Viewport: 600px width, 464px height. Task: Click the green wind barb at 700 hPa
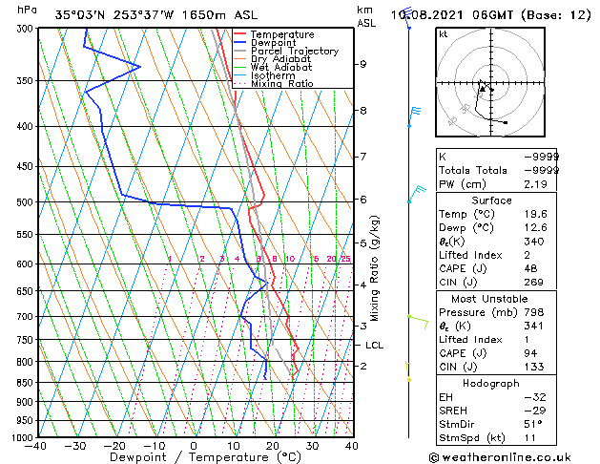(x=418, y=322)
